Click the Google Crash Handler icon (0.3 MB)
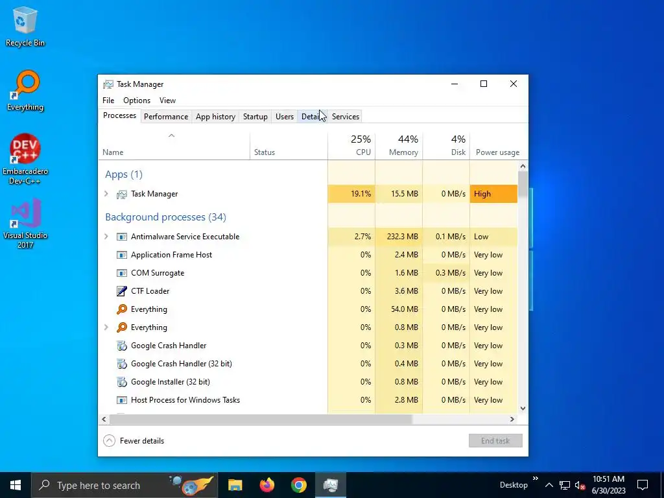664x498 pixels. click(121, 346)
